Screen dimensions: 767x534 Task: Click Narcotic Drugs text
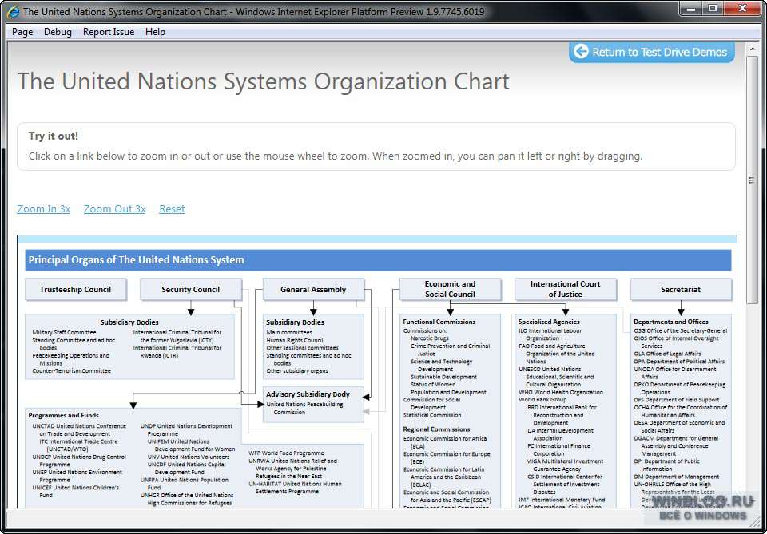[x=430, y=338]
